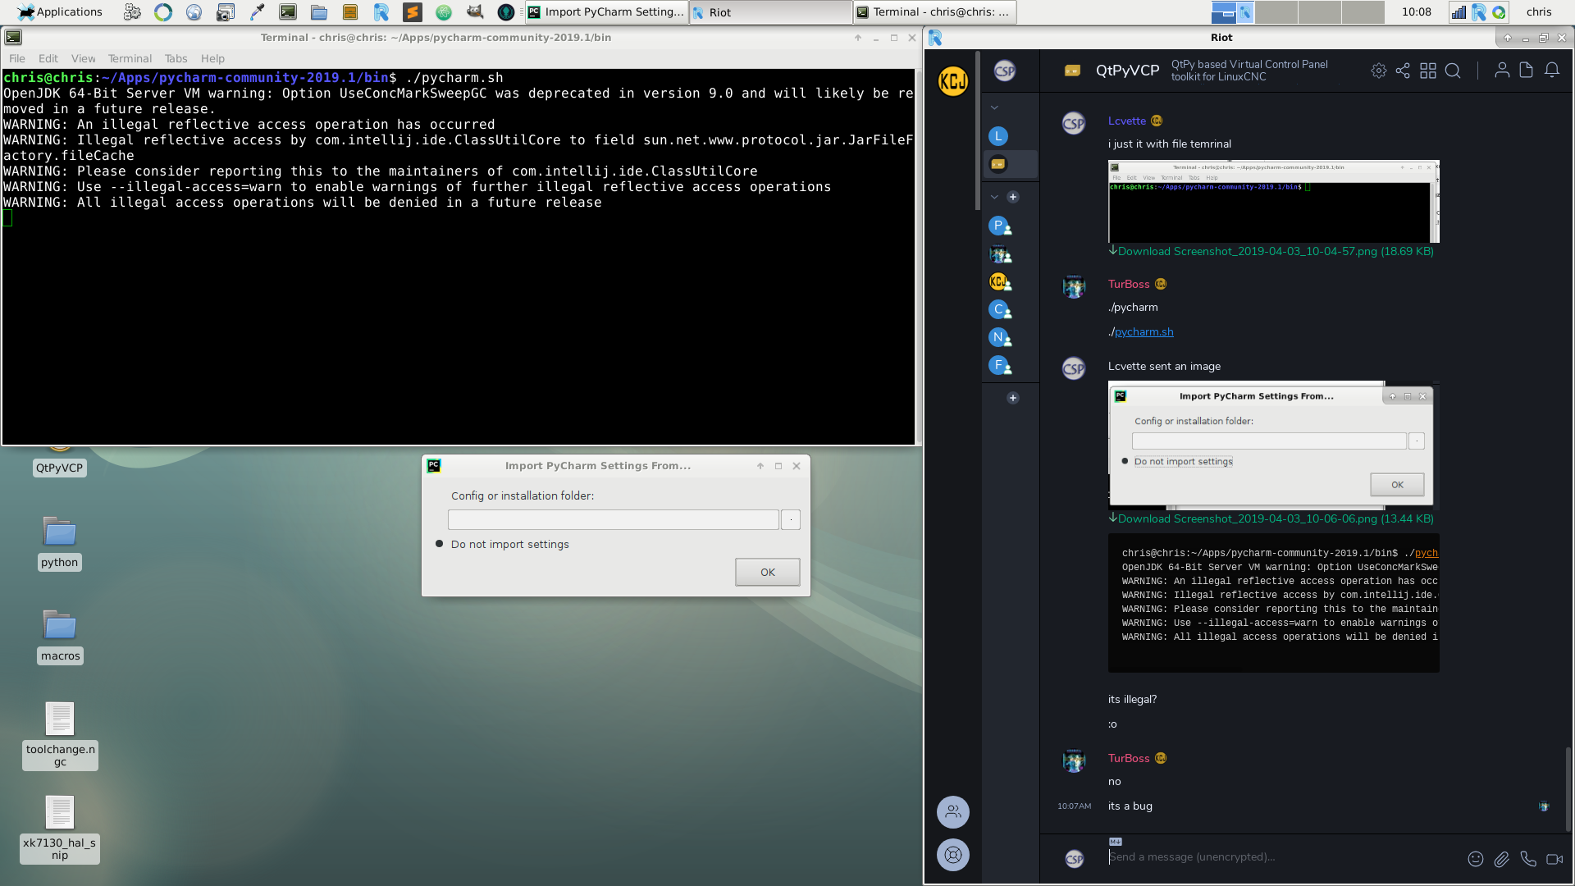Open the N direct chat avatar
This screenshot has height=886, width=1575.
[1000, 338]
